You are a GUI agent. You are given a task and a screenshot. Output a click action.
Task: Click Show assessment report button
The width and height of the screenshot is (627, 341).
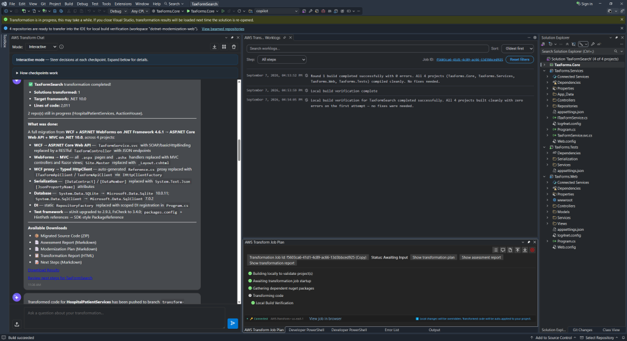point(481,258)
